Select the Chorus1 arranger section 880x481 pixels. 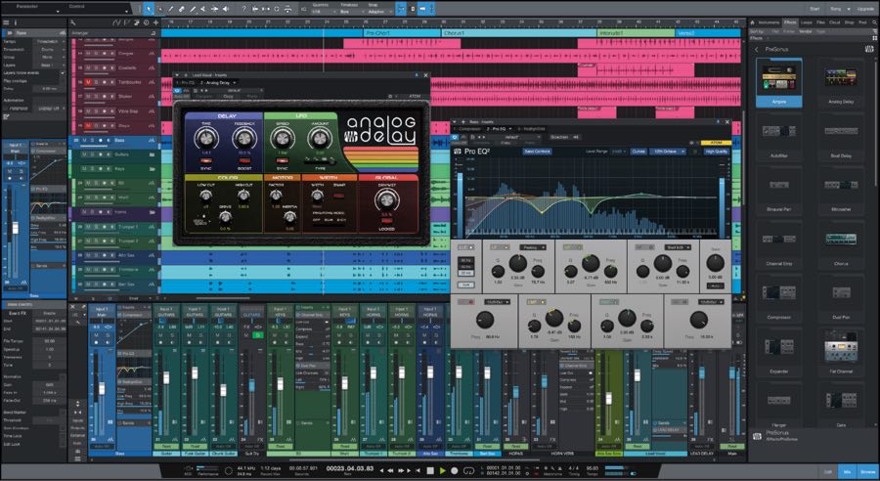click(x=518, y=33)
